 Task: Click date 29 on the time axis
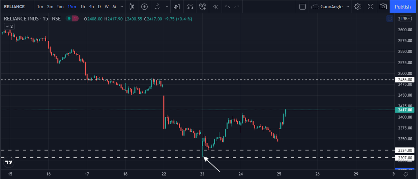point(355,174)
